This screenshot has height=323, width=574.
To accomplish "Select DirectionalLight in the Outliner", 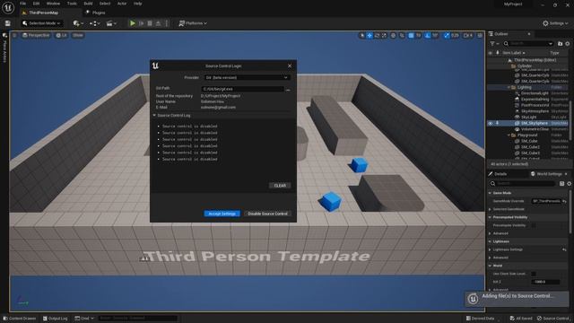I will pos(535,93).
